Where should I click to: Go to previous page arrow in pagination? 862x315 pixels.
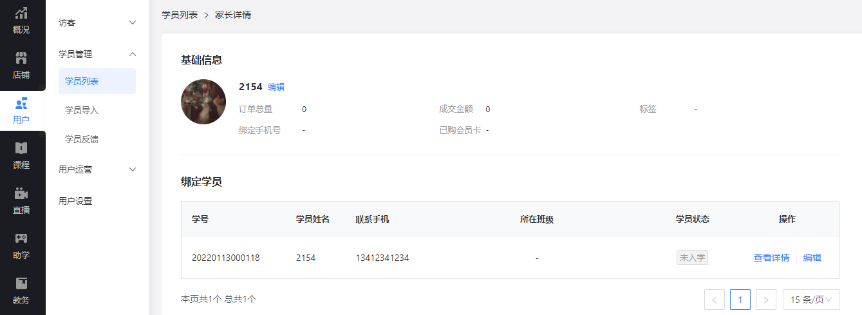tap(715, 300)
